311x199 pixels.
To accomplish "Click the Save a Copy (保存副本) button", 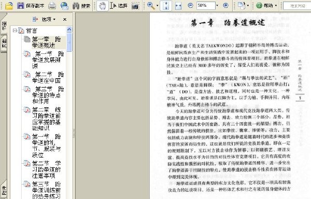I will pyautogui.click(x=31, y=6).
